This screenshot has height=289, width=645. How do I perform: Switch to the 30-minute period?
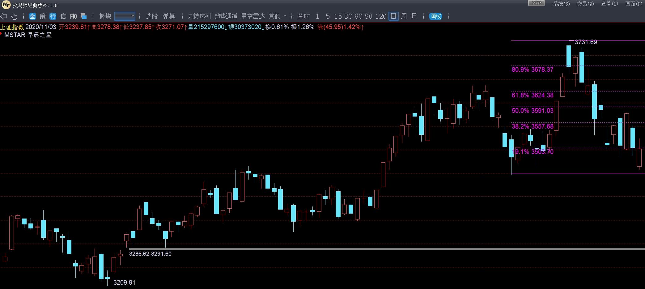348,16
